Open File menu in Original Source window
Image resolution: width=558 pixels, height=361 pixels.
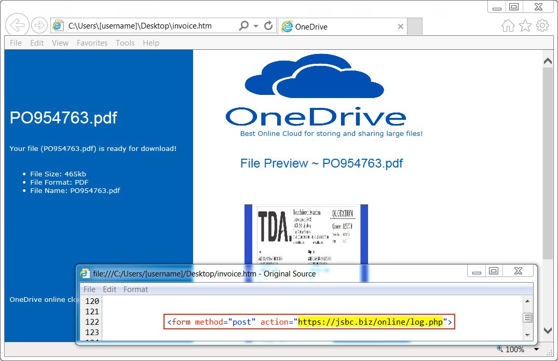pos(89,289)
